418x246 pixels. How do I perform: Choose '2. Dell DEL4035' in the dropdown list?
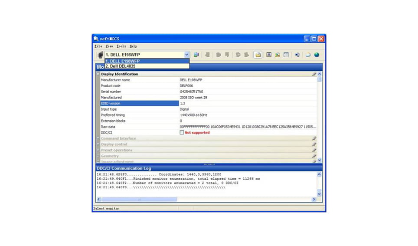coord(147,66)
